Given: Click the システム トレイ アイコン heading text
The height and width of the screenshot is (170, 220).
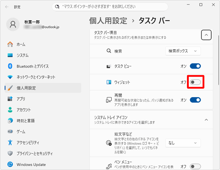Looking at the screenshot, I should point(110,117).
